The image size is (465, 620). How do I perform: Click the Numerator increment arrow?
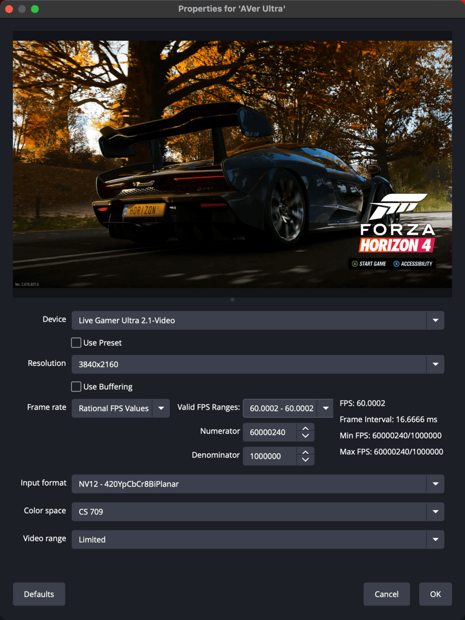306,428
